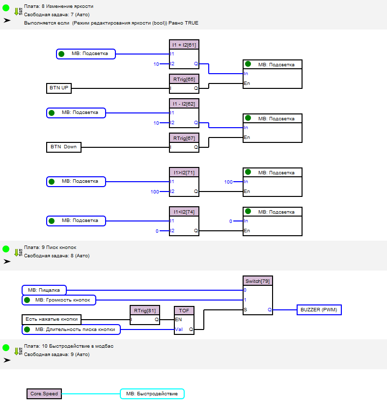Collapse board 10 using its black arrow
The height and width of the screenshot is (412, 387).
(x=7, y=360)
